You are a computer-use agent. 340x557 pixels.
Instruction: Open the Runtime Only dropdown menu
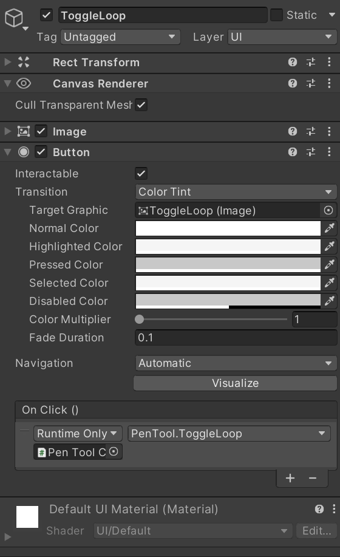pos(78,433)
